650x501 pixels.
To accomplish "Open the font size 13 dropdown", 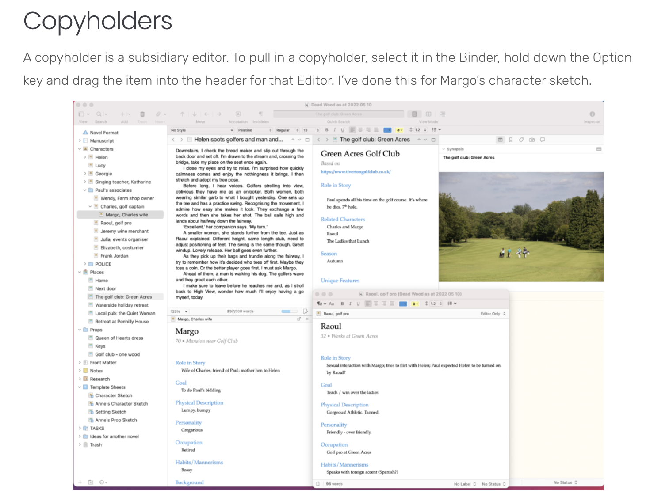I will [x=310, y=130].
